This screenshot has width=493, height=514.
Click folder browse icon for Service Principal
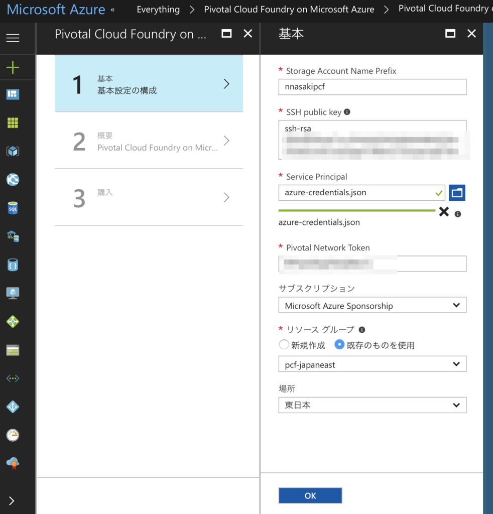click(x=457, y=193)
